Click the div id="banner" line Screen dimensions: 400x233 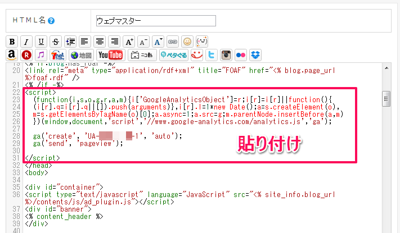tap(58, 209)
